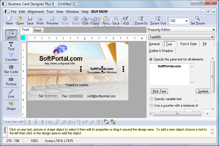The width and height of the screenshot is (219, 146).
Task: Click the Undo toolbar icon
Action: point(65,21)
